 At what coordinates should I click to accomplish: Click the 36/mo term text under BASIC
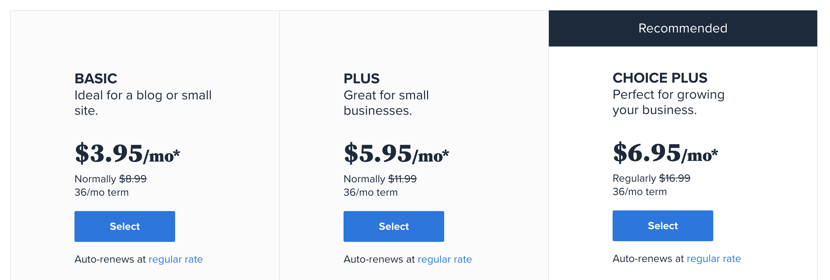click(x=102, y=192)
